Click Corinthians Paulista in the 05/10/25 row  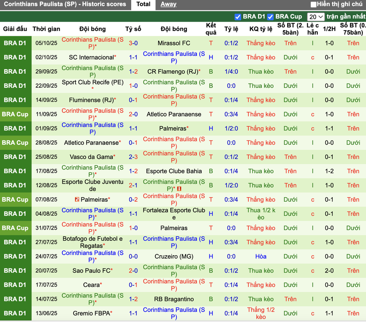(93, 43)
